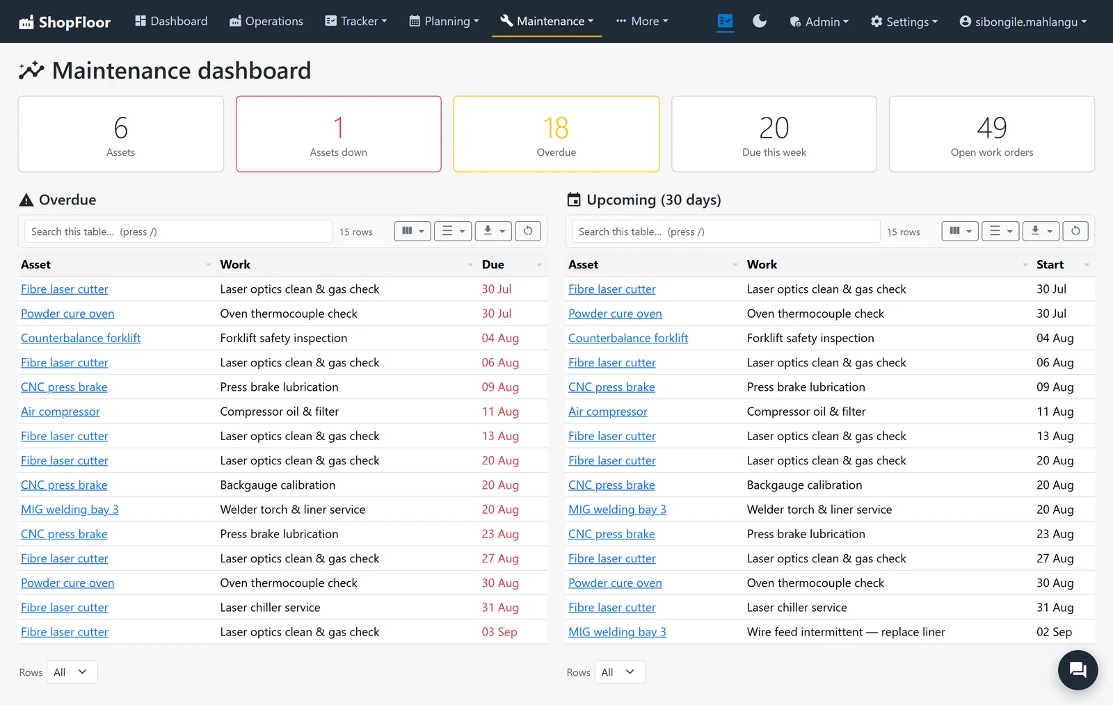
Task: Open Counterbalance forklift link in Overdue table
Action: pyautogui.click(x=81, y=338)
